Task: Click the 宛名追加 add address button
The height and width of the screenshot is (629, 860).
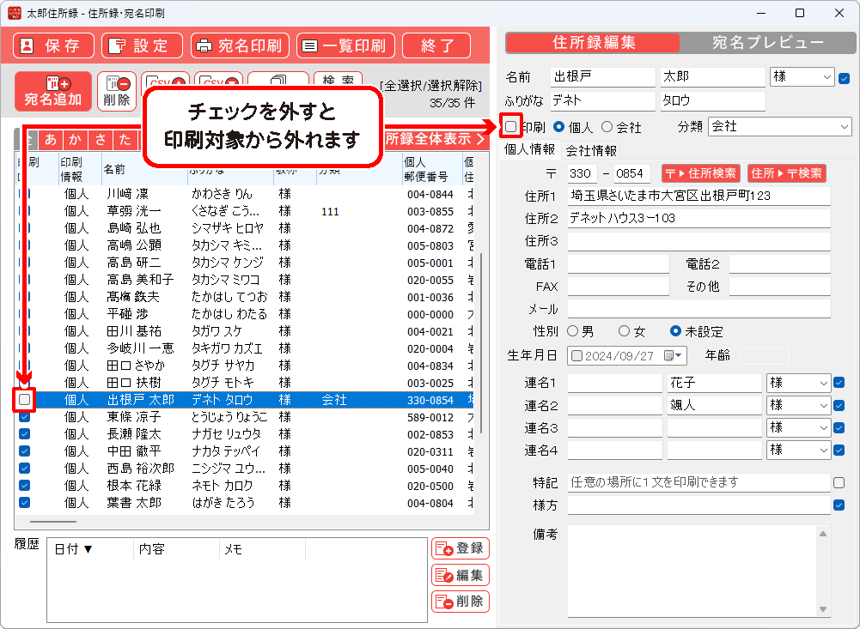Action: tap(53, 91)
